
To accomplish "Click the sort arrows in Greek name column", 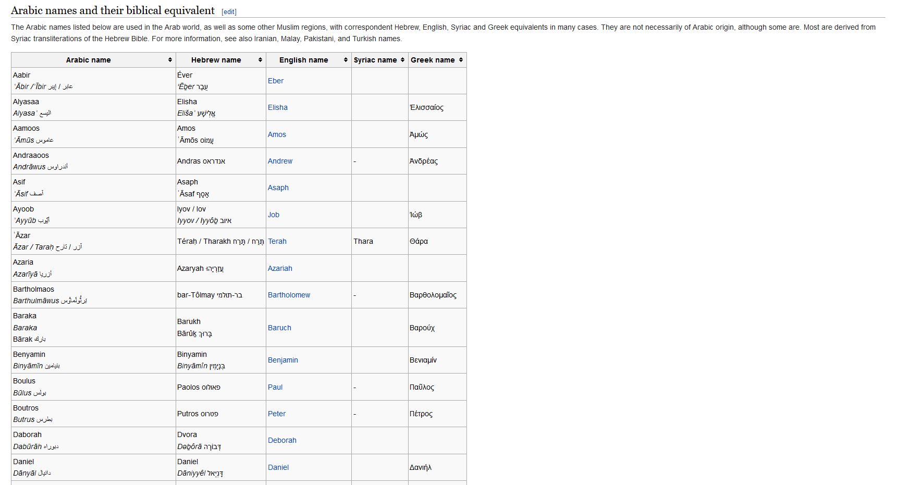I will coord(461,60).
